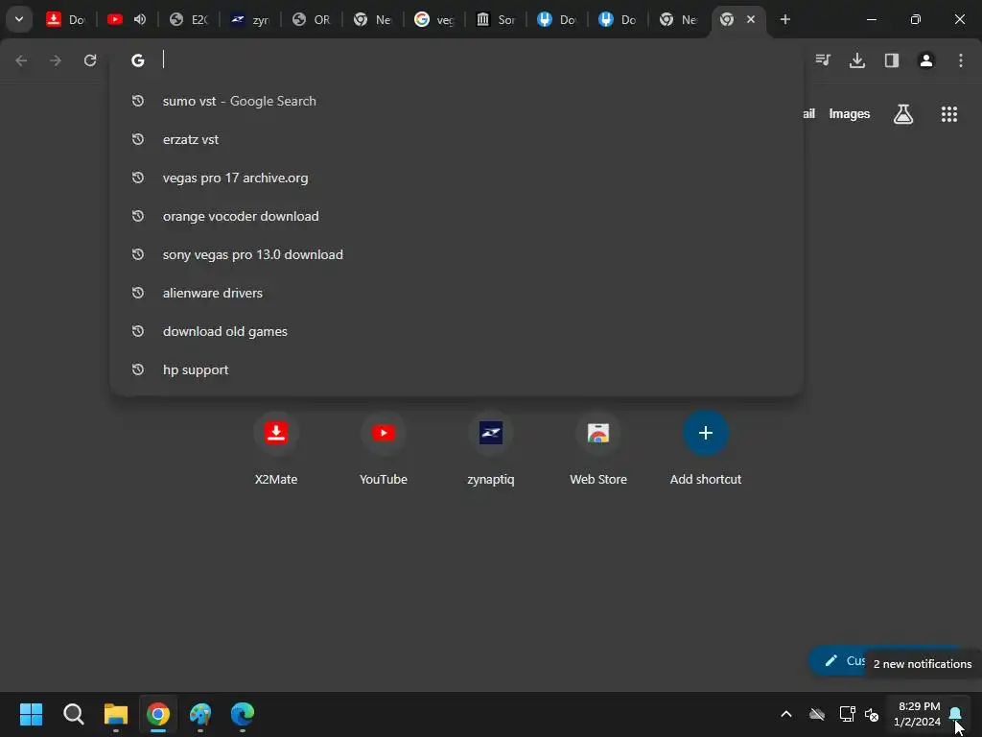Click the Add shortcut button

[706, 449]
